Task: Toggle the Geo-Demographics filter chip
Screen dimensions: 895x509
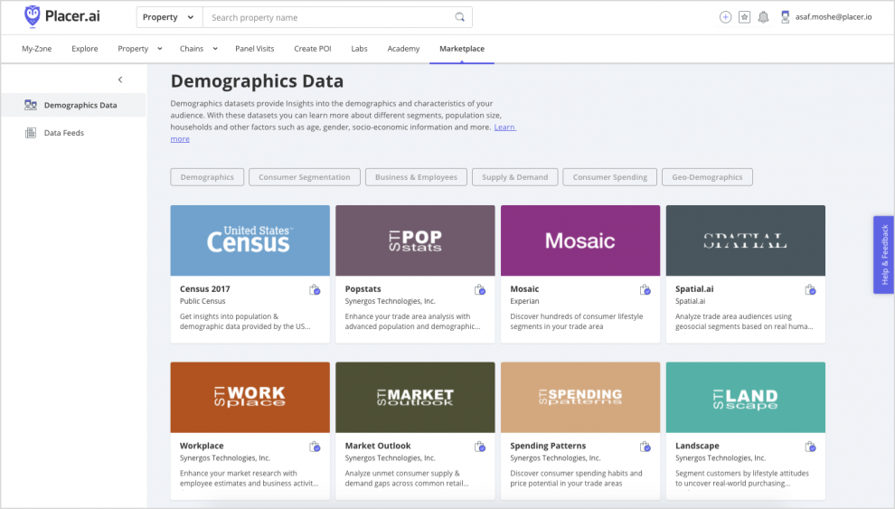Action: click(707, 177)
